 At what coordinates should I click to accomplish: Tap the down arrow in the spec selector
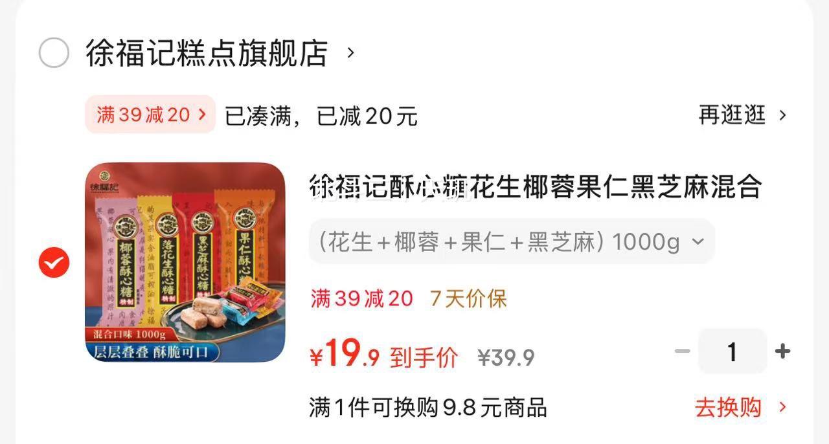(x=698, y=242)
